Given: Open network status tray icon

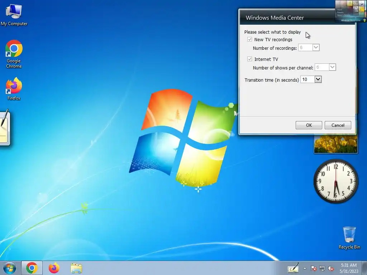Looking at the screenshot, I should click(x=322, y=269).
